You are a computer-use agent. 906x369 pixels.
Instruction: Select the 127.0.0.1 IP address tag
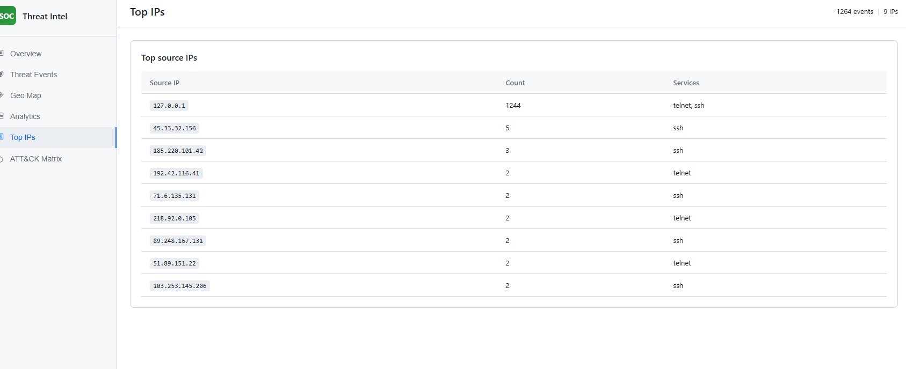click(169, 106)
